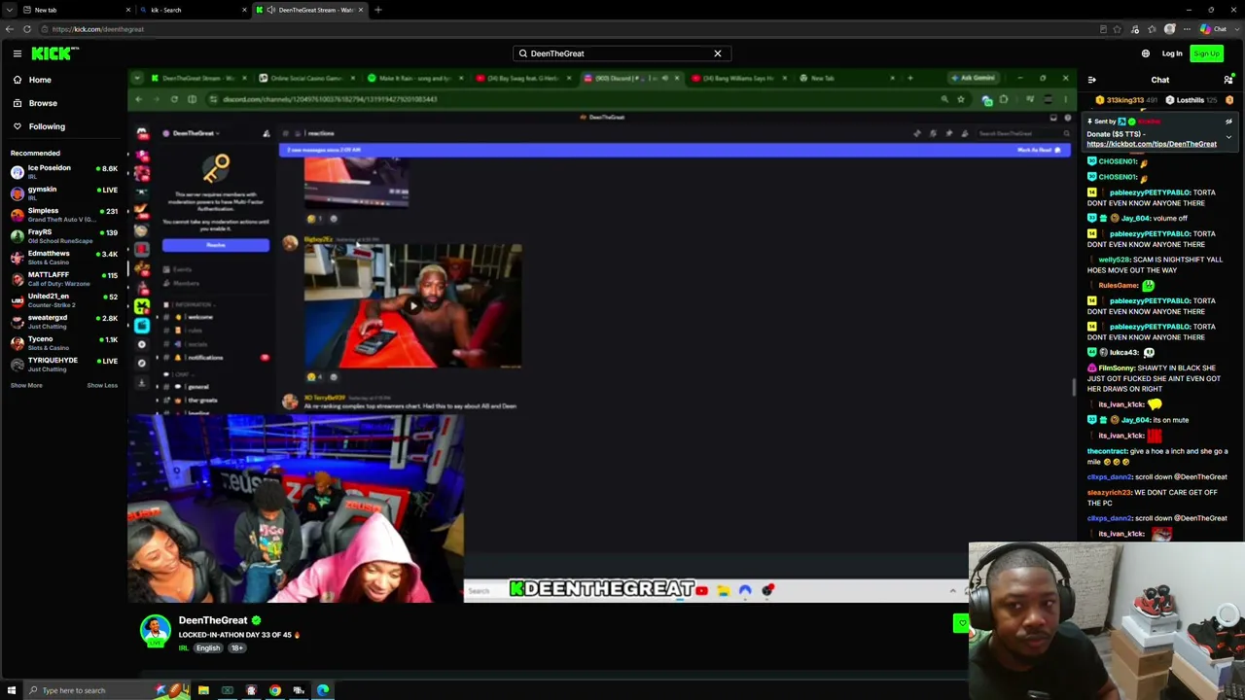Click the Kick search field
Screen dimensions: 1245x700
621,53
